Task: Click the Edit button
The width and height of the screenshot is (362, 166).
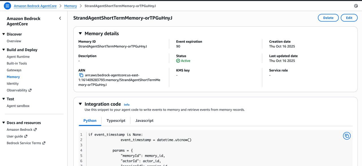Action: click(x=349, y=18)
